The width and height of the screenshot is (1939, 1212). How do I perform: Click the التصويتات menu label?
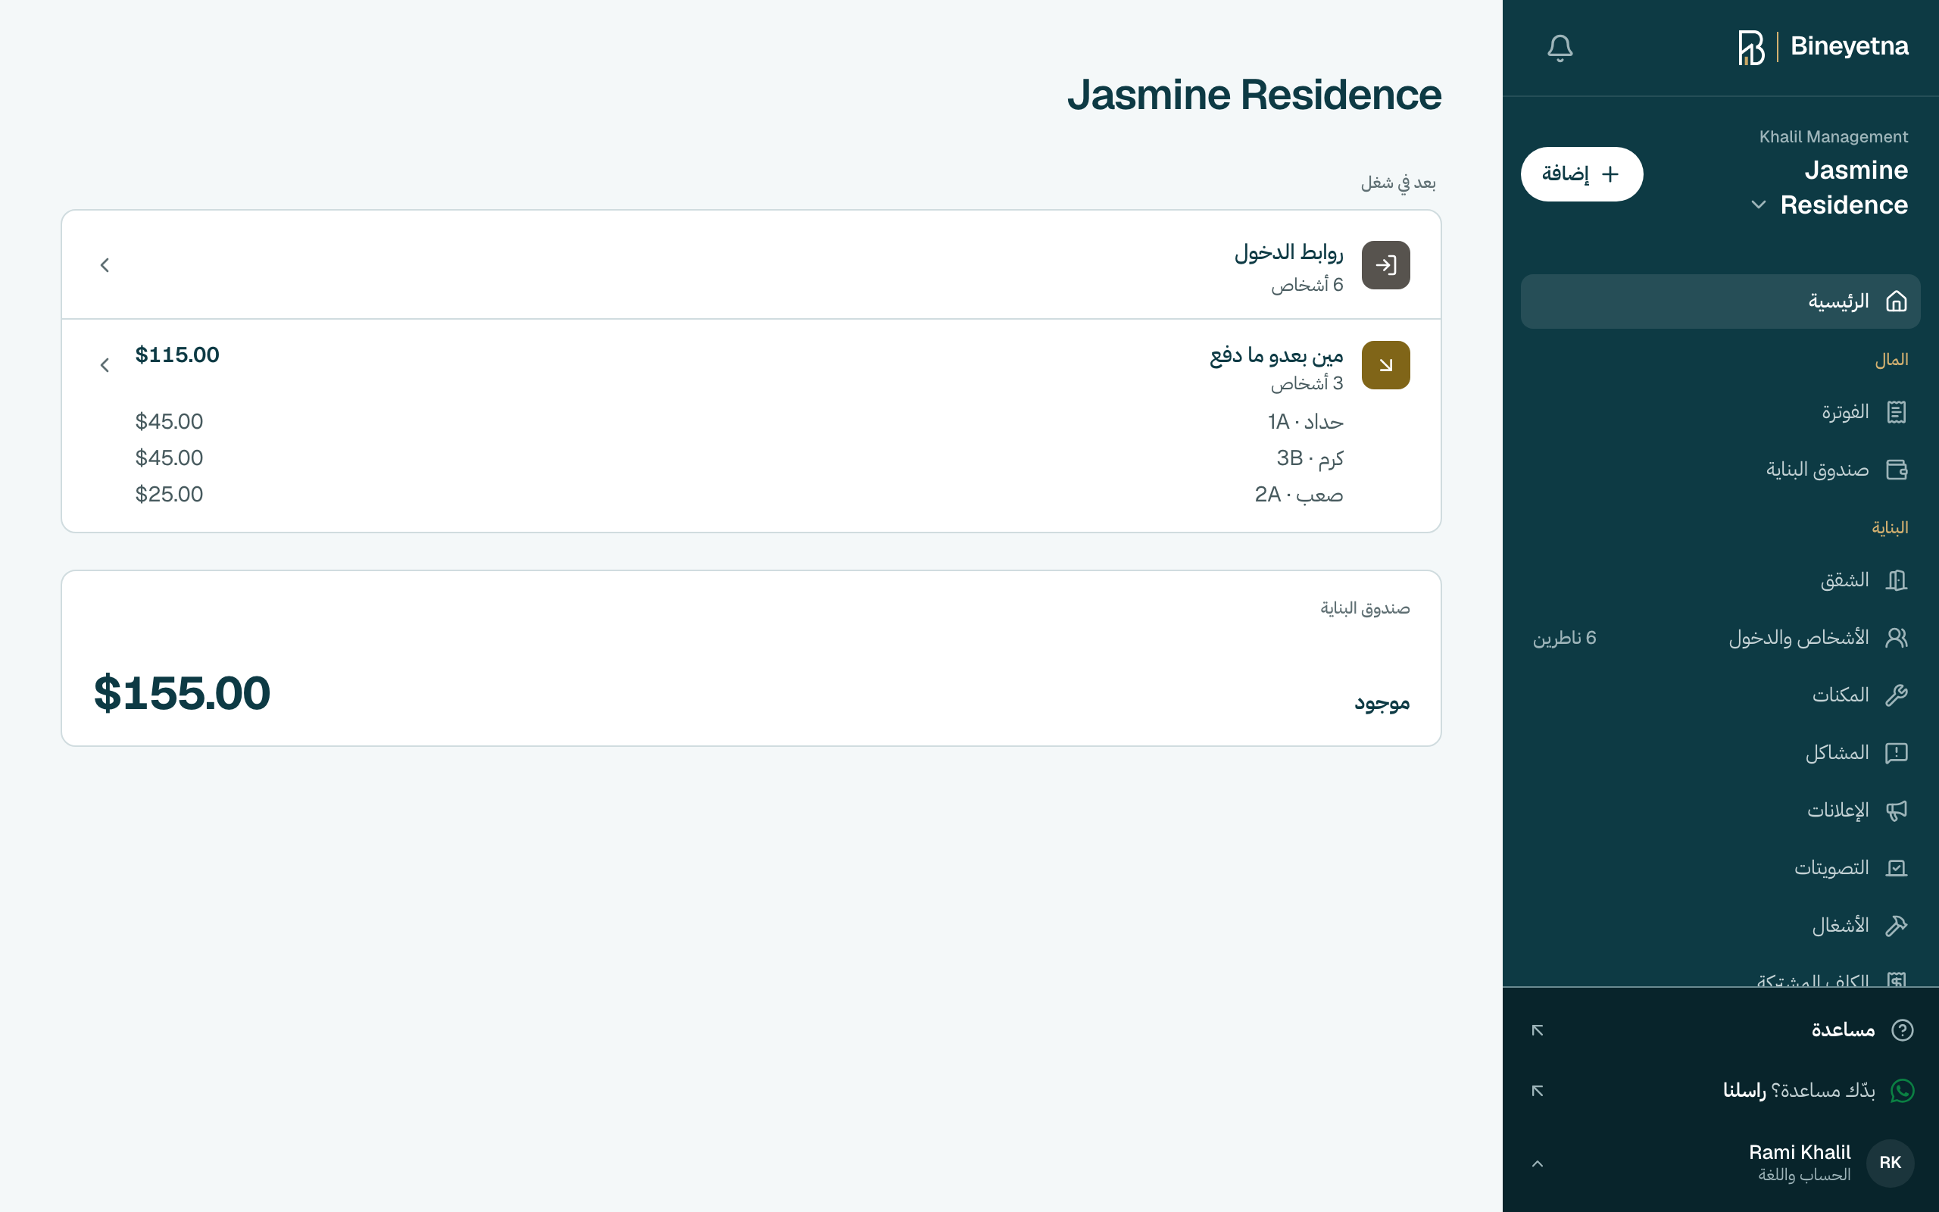(1831, 868)
